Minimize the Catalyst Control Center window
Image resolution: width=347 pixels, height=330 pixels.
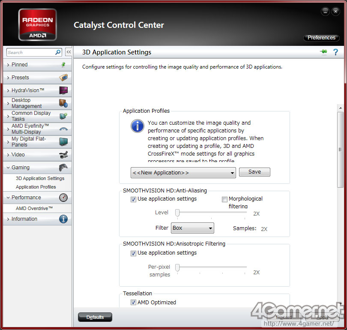pos(325,11)
